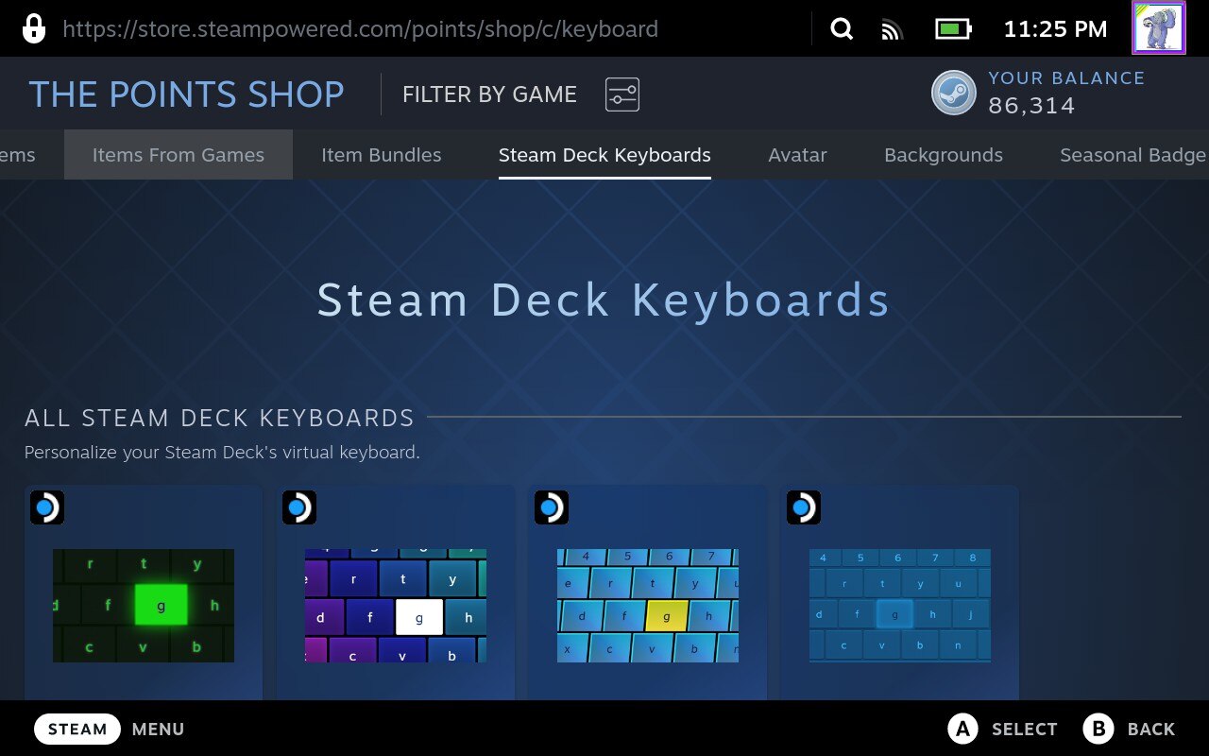This screenshot has height=756, width=1209.
Task: Click the STEAM menu button
Action: 77,729
